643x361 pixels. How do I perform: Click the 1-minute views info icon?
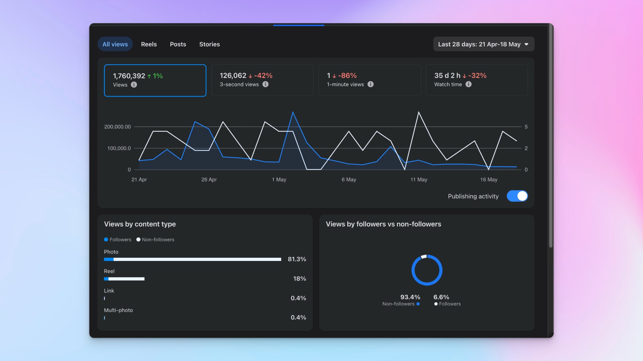coord(370,84)
